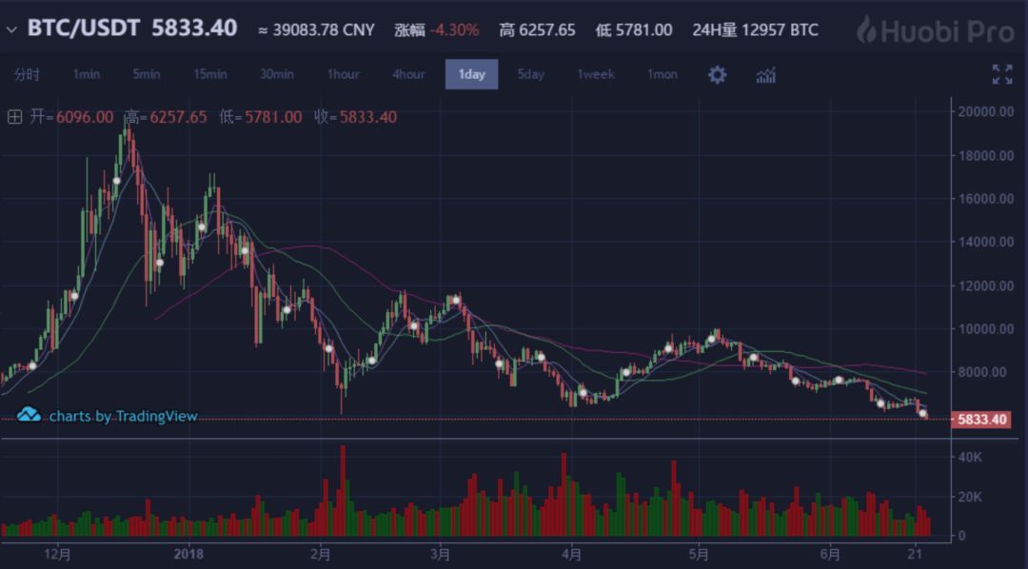1028x569 pixels.
Task: Click the TradingView cloud logo
Action: tap(29, 415)
